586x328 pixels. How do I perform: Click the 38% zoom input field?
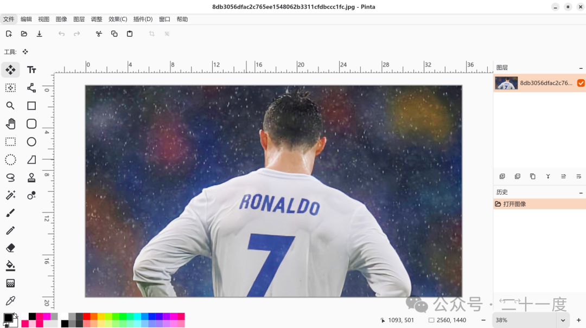(x=524, y=320)
